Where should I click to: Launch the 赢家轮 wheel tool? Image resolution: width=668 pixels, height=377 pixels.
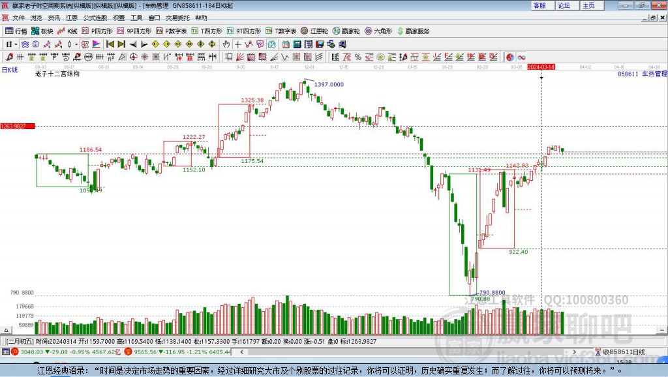point(346,31)
